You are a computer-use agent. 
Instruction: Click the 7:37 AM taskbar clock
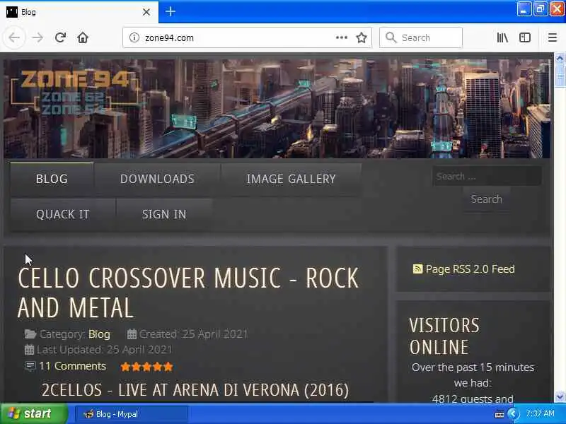click(x=540, y=413)
